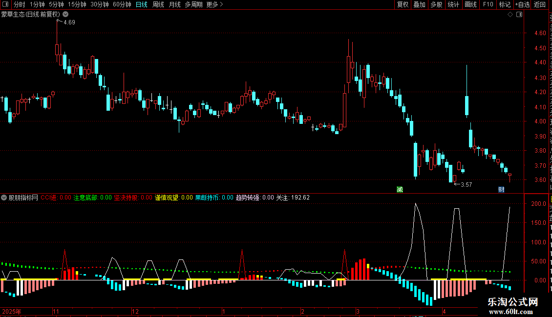Screen dimensions: 552x317
Task: Collapse the 股朋指标网 indicator panel arrow
Action: pyautogui.click(x=4, y=198)
